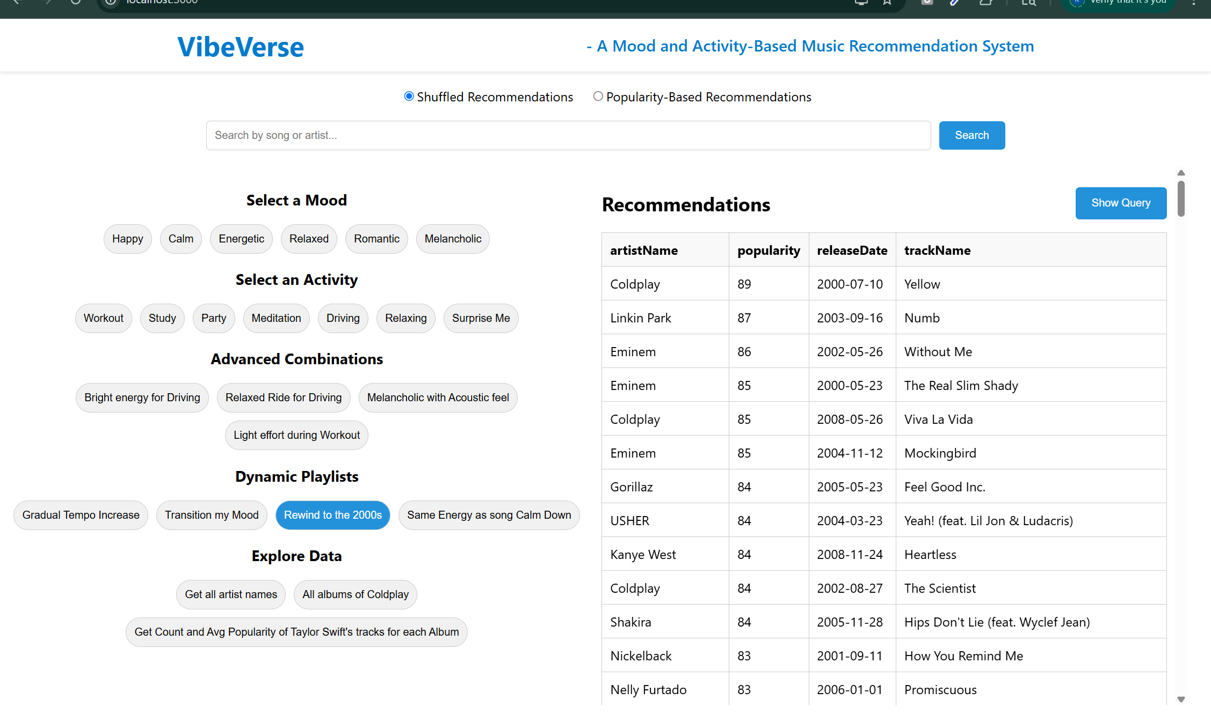Viewport: 1211px width, 714px height.
Task: Click the site info icon before URL
Action: click(111, 3)
